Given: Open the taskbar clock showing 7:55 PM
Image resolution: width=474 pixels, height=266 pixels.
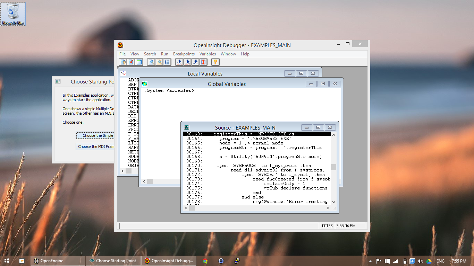Looking at the screenshot, I should (x=459, y=261).
